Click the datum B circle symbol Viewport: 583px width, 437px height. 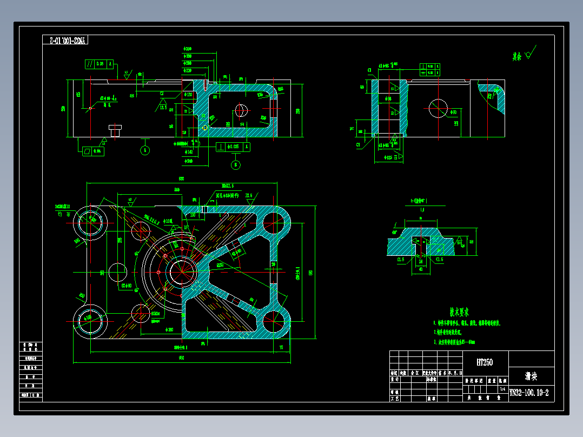(x=236, y=165)
